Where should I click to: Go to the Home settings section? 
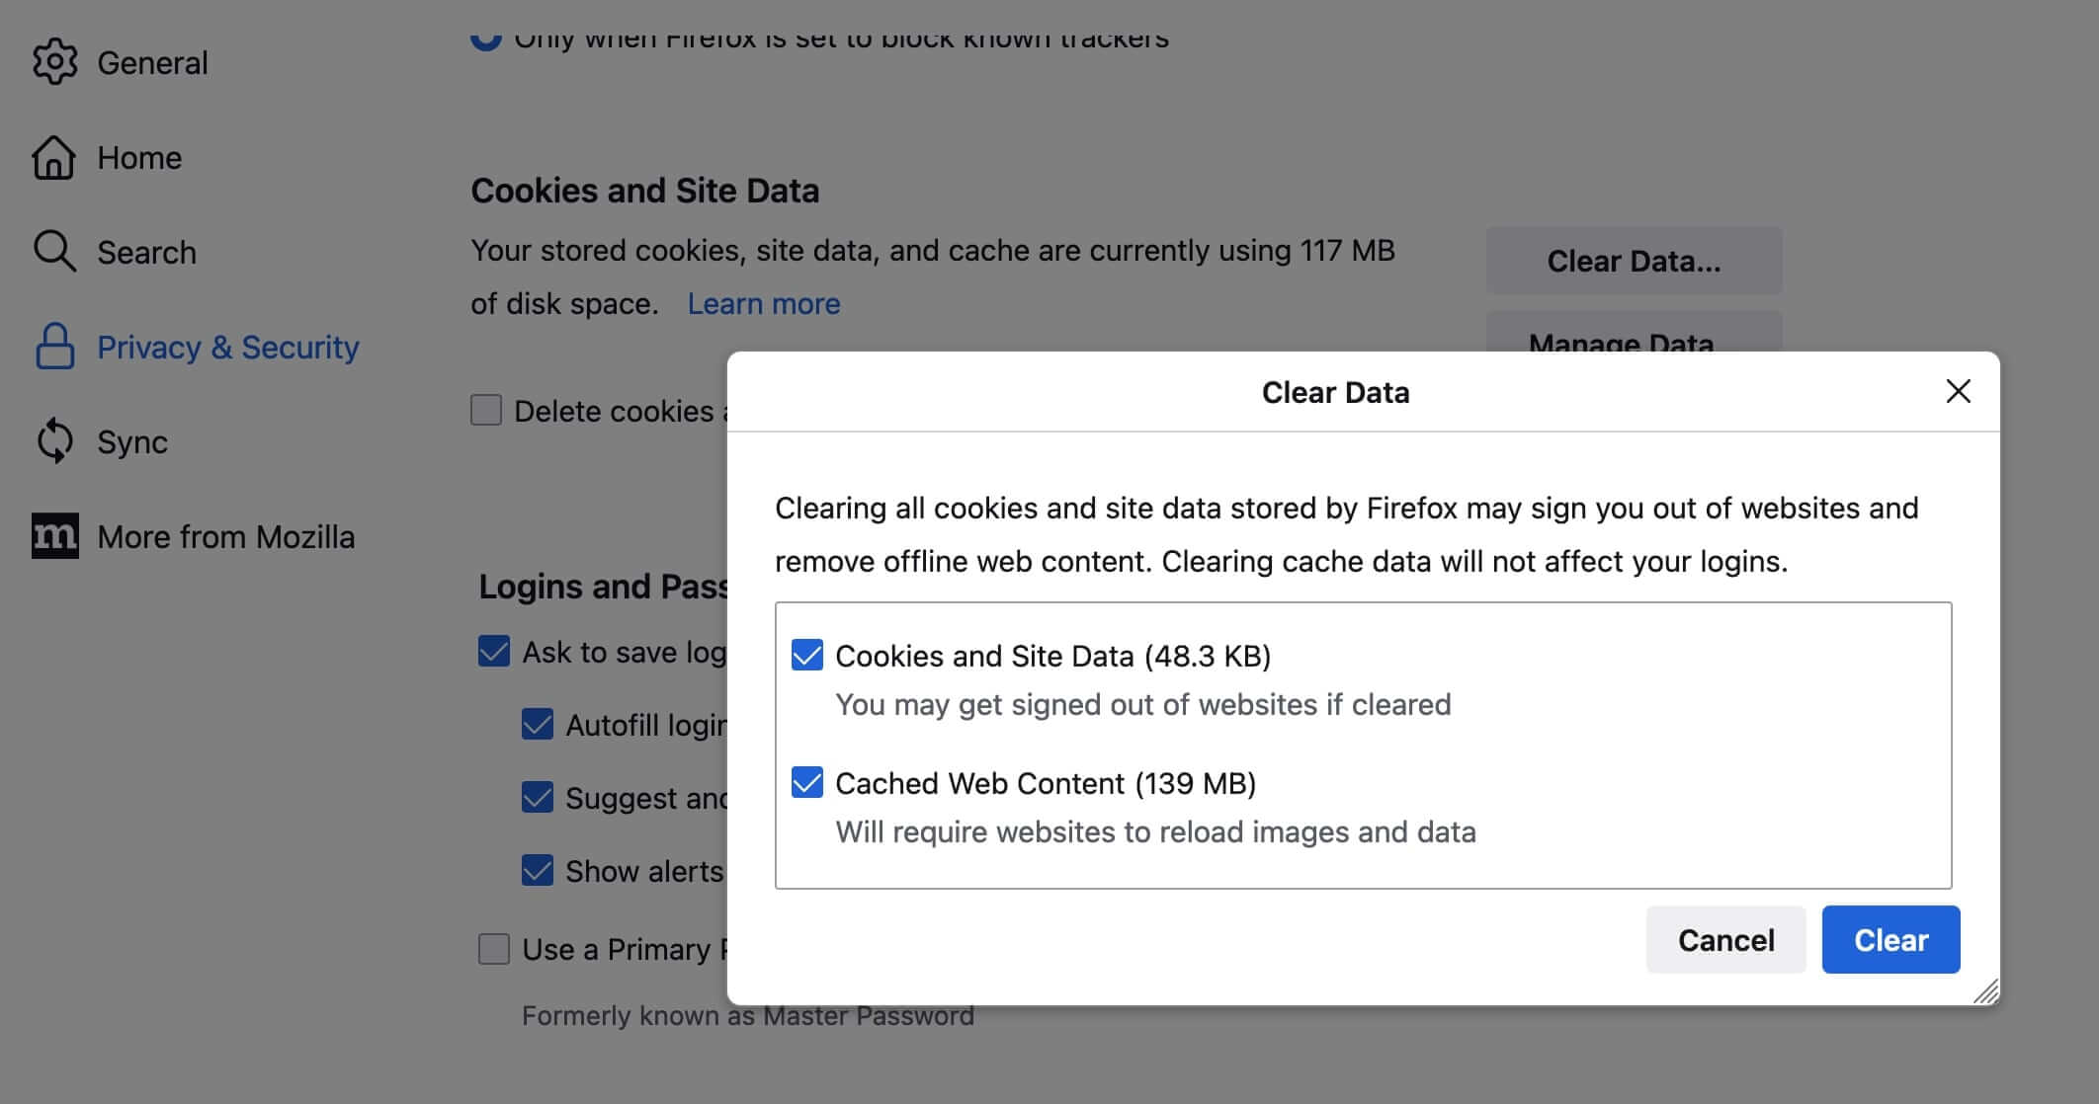click(x=138, y=157)
